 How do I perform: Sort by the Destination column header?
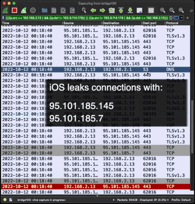coord(121,23)
